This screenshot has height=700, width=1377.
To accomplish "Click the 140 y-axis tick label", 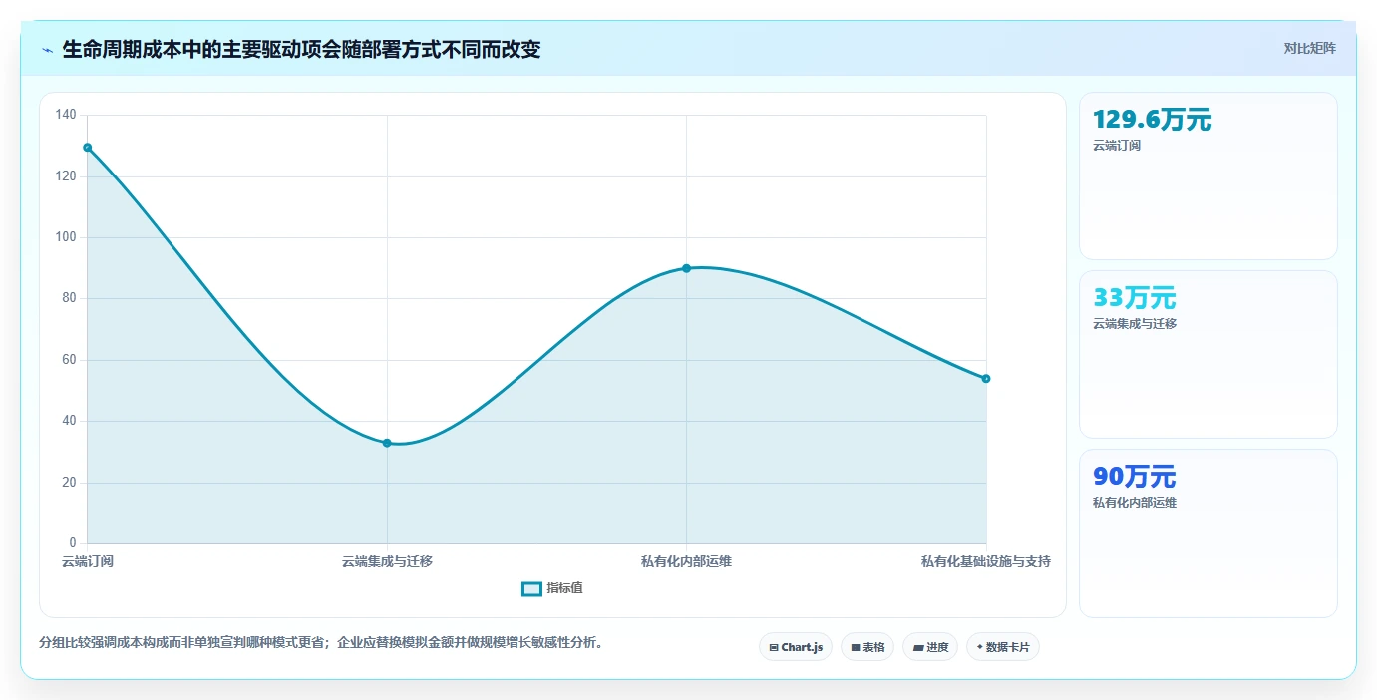I will [66, 115].
